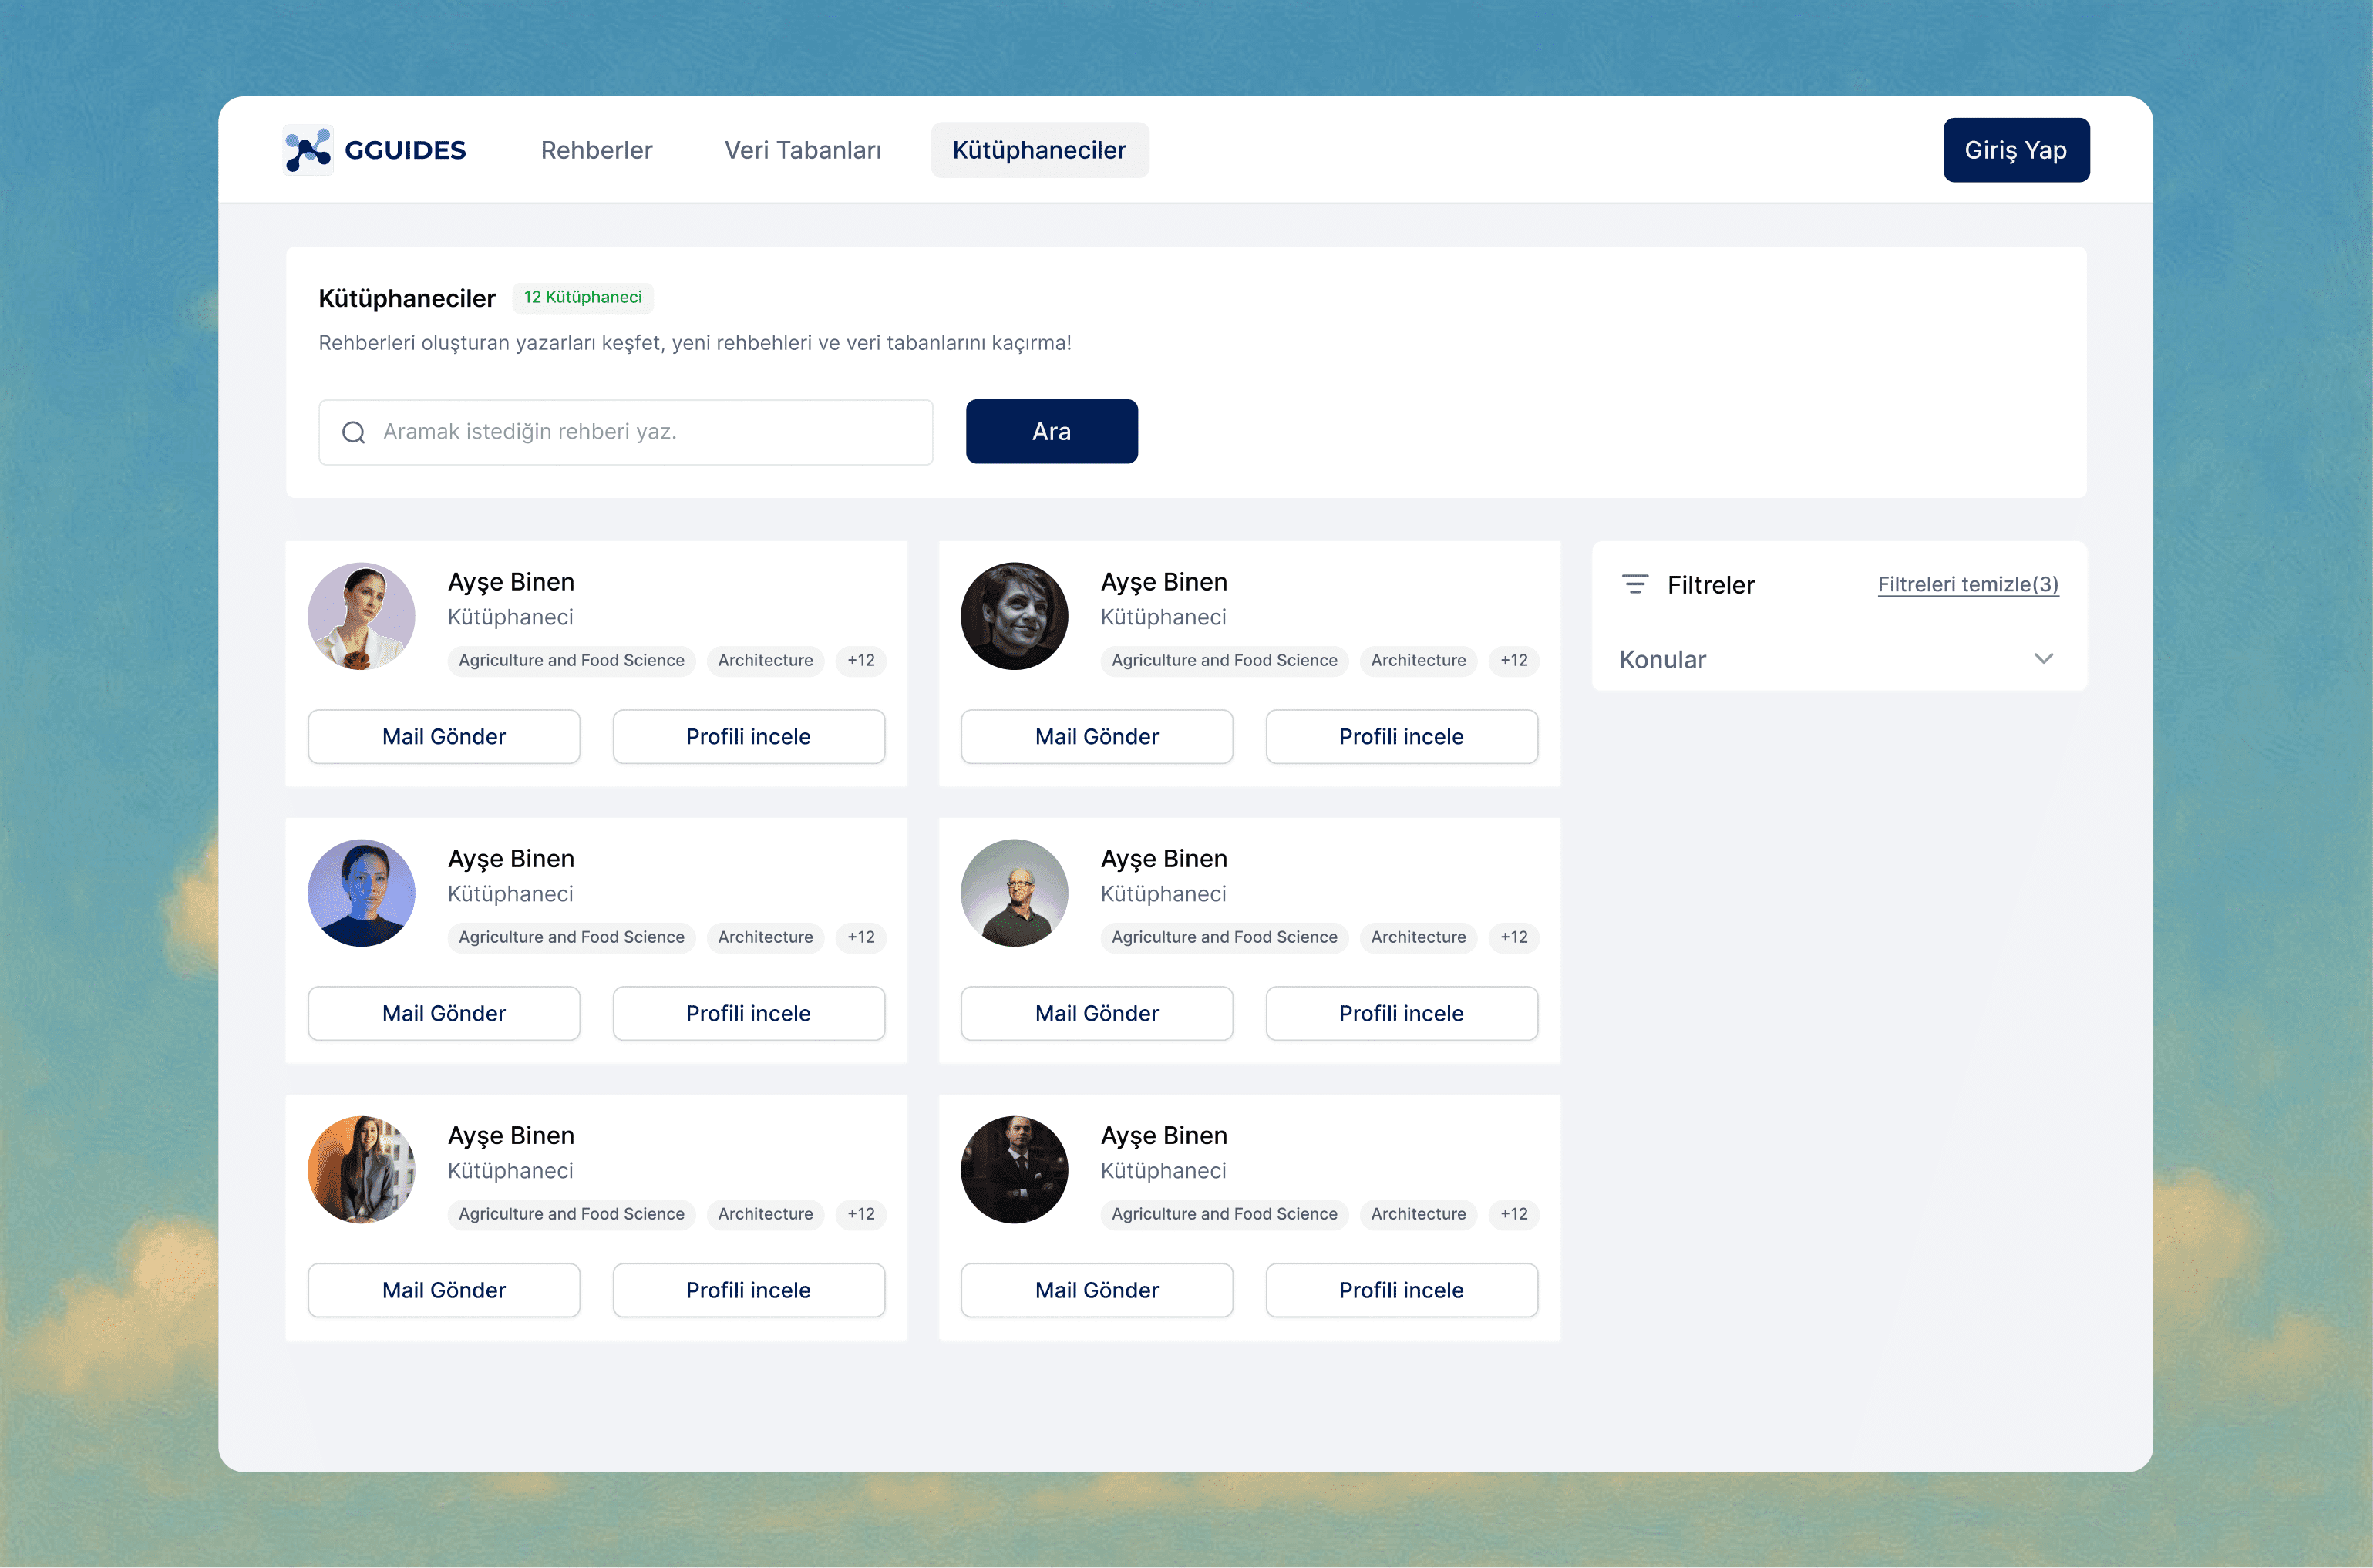Open the Veri Tabanları navigation tab

click(802, 150)
